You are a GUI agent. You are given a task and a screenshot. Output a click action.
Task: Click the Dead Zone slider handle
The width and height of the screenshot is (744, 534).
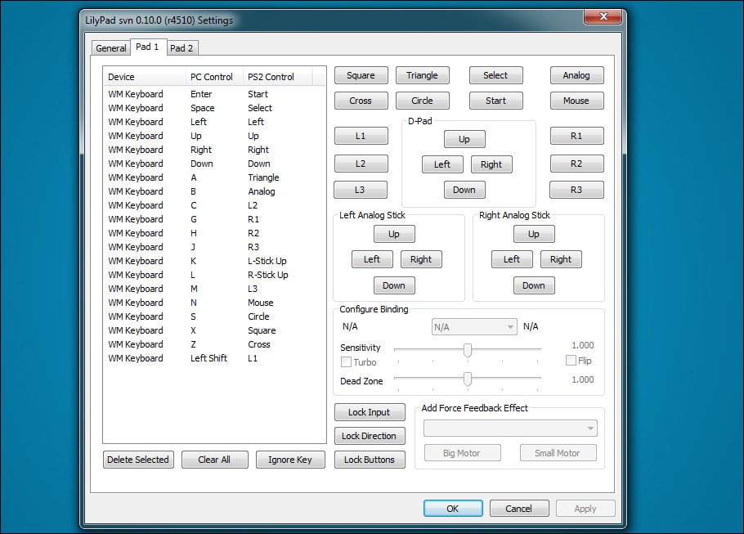click(468, 379)
